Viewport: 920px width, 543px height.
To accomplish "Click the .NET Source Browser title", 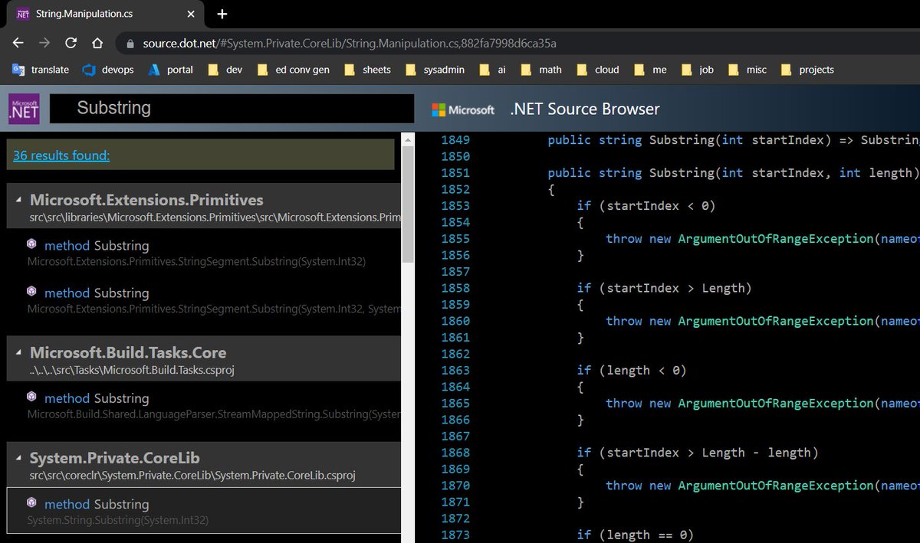I will coord(585,110).
